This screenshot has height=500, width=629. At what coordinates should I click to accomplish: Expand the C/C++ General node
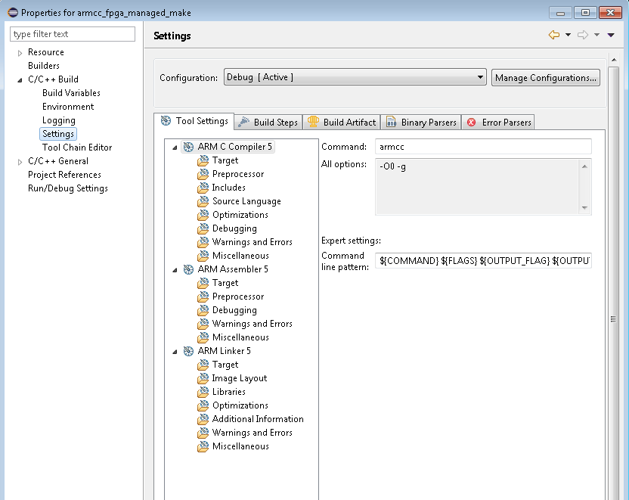tap(20, 162)
